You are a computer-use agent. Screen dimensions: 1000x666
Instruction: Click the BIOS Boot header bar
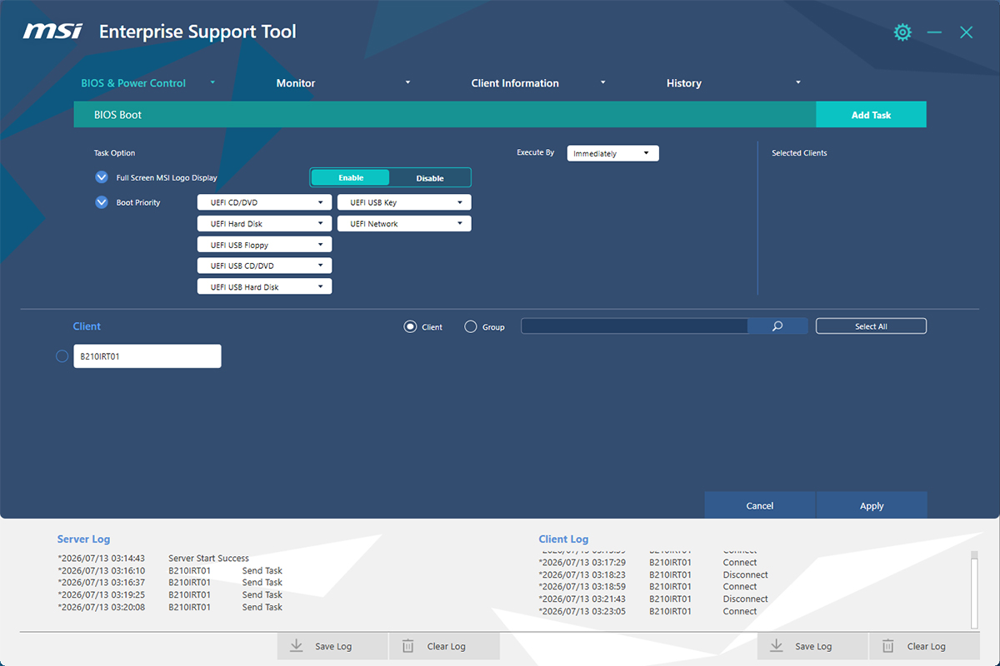(x=444, y=115)
